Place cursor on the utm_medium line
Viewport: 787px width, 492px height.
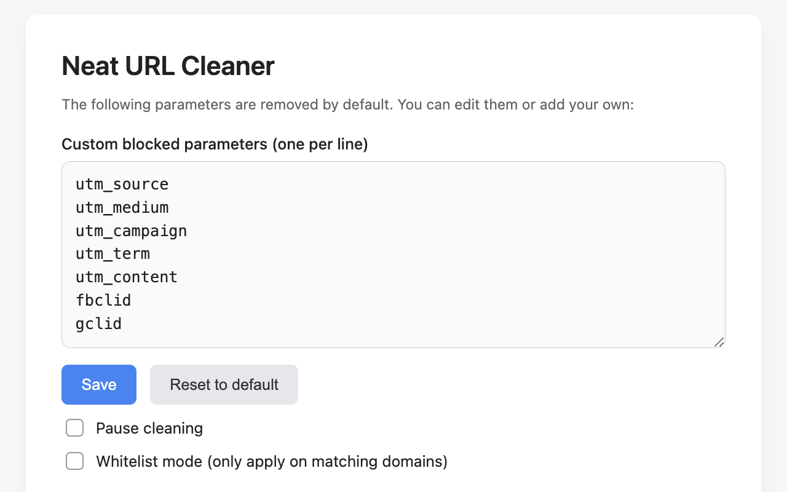[122, 208]
